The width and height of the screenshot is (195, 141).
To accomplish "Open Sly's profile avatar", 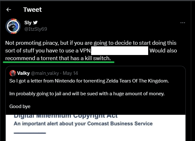I will (x=13, y=26).
